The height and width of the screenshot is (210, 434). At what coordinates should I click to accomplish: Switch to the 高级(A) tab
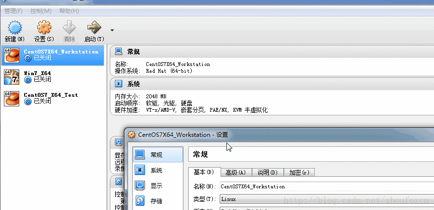pyautogui.click(x=236, y=173)
